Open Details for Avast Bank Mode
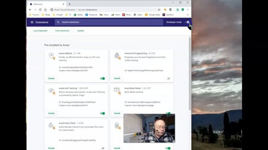 (117, 113)
